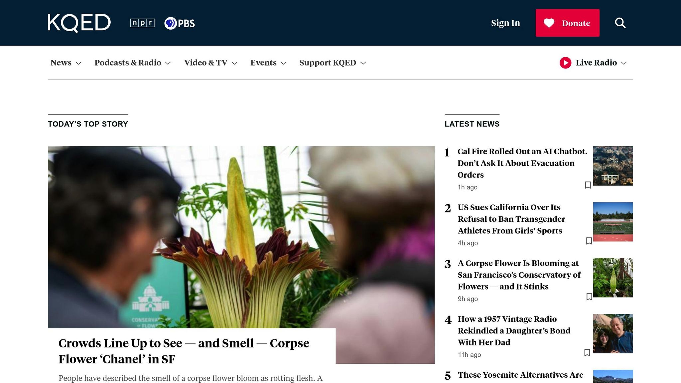Click the Sign In link
The image size is (681, 383).
tap(505, 23)
